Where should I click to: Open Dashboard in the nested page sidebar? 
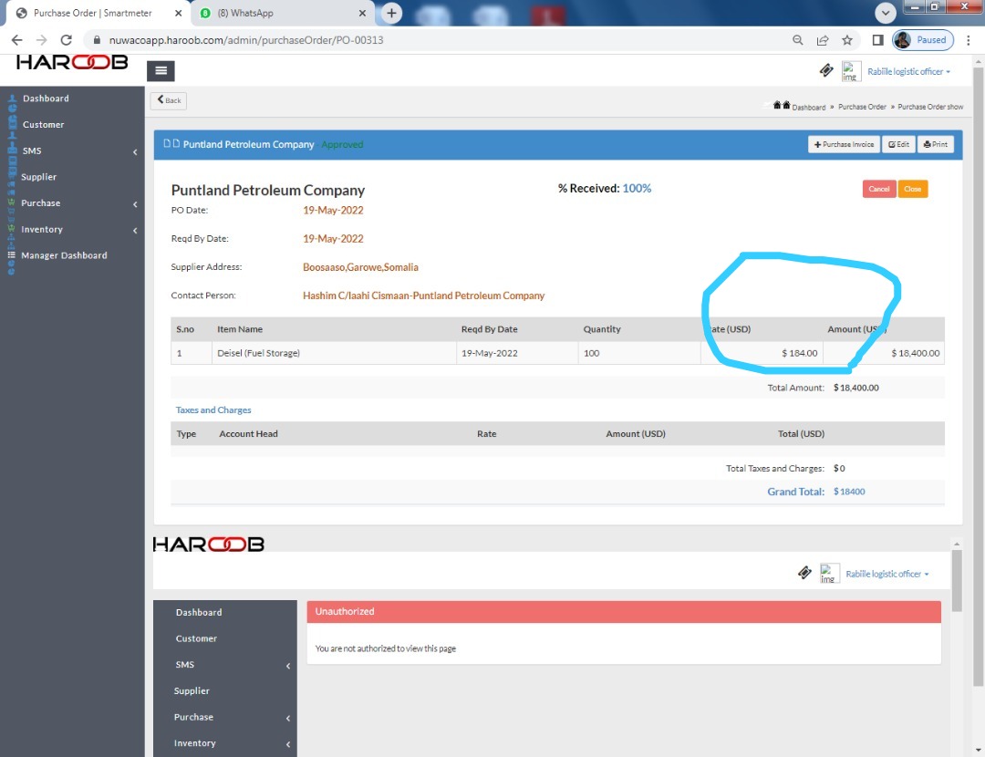[x=199, y=613]
